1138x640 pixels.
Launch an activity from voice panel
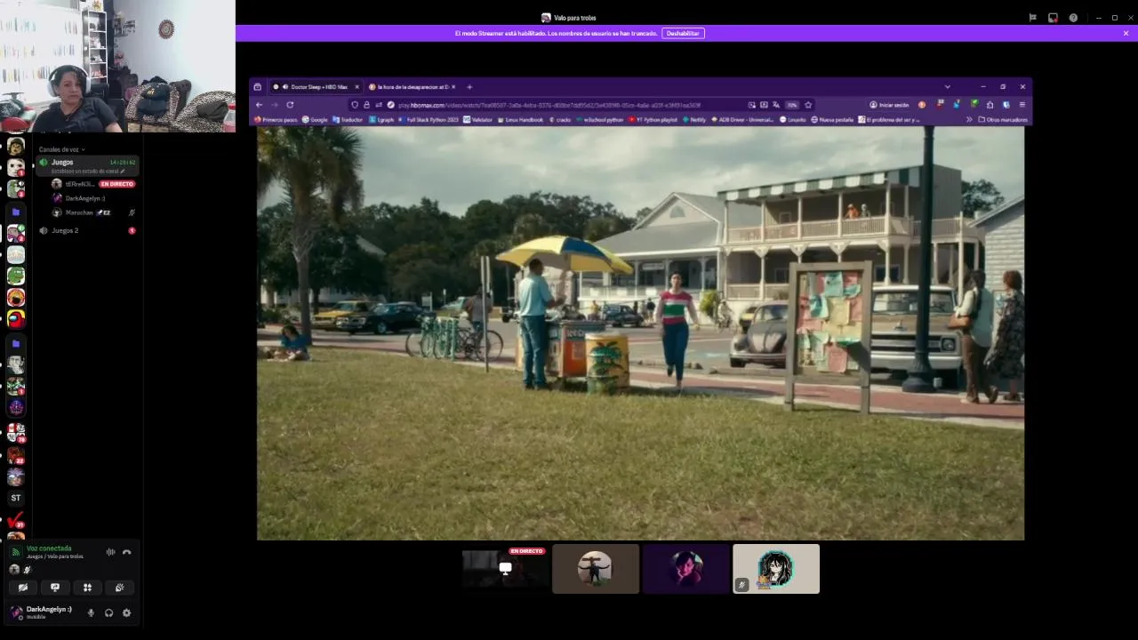pyautogui.click(x=87, y=587)
